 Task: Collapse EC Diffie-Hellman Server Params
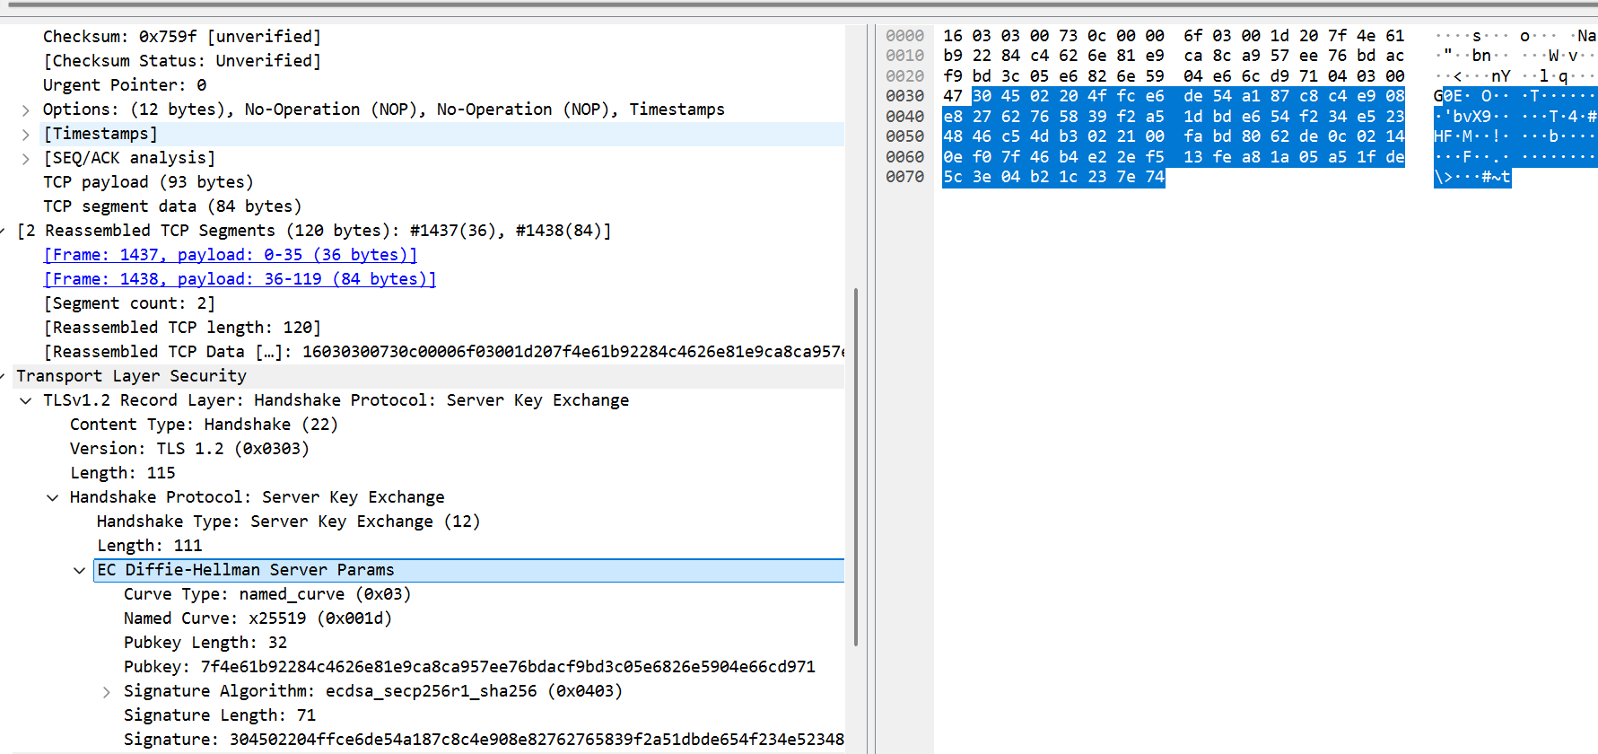coord(80,570)
